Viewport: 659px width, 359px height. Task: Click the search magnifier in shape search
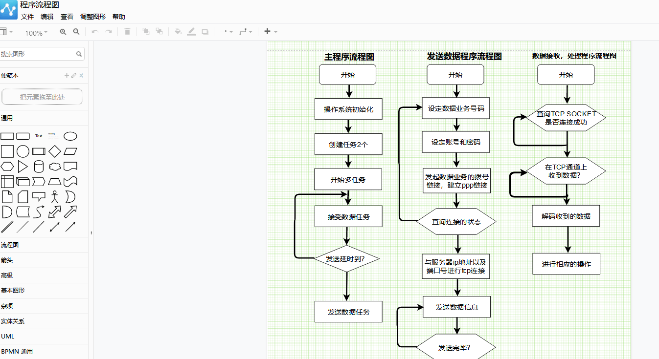click(x=79, y=54)
